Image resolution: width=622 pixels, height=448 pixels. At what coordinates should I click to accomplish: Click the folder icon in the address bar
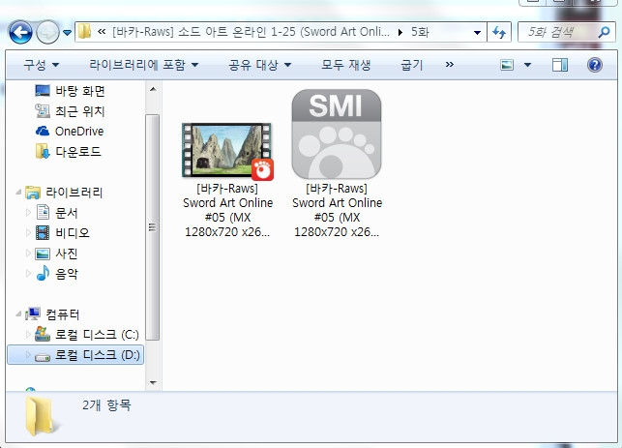84,31
